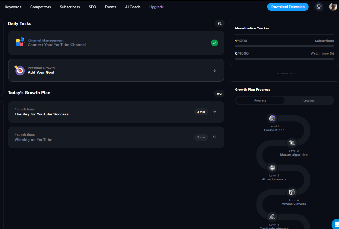
Task: Click the arrow on Add Your Goal
Action: (x=214, y=70)
